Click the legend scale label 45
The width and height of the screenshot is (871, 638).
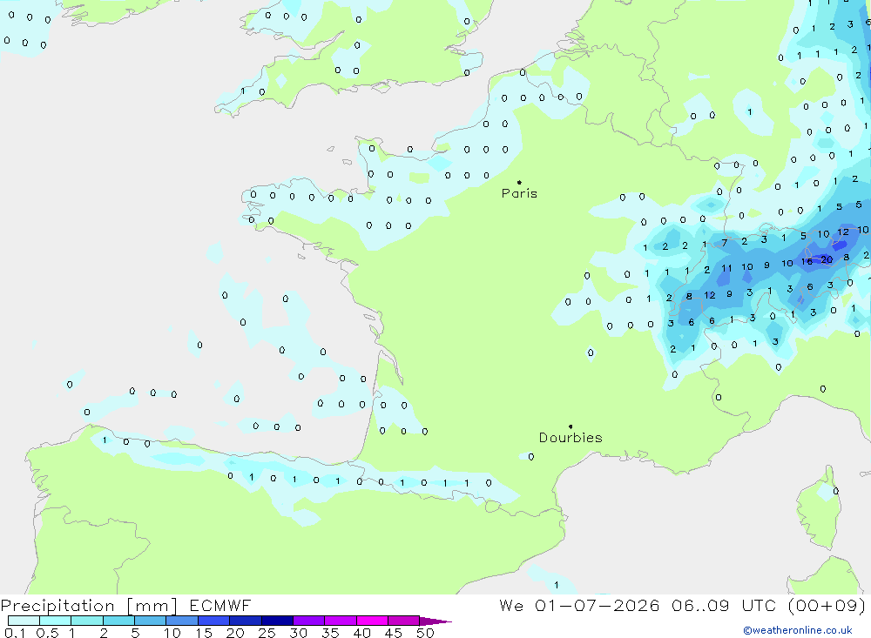(394, 633)
